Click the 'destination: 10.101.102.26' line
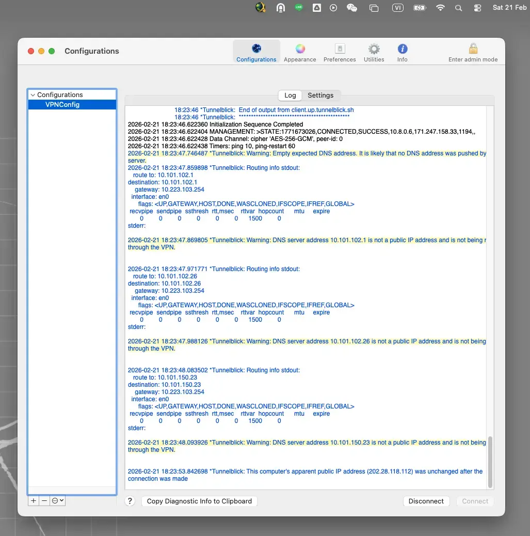 coord(164,283)
